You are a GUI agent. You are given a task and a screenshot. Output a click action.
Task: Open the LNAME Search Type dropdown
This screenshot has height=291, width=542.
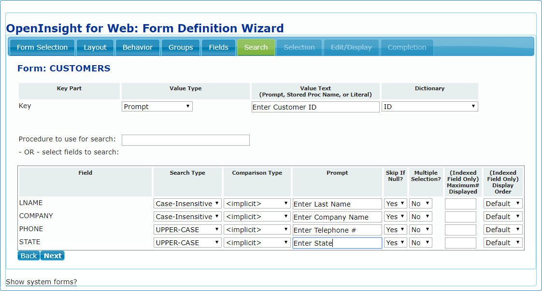[x=187, y=203]
